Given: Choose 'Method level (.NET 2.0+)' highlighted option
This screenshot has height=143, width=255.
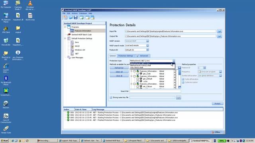Looking at the screenshot, I should pos(152,64).
